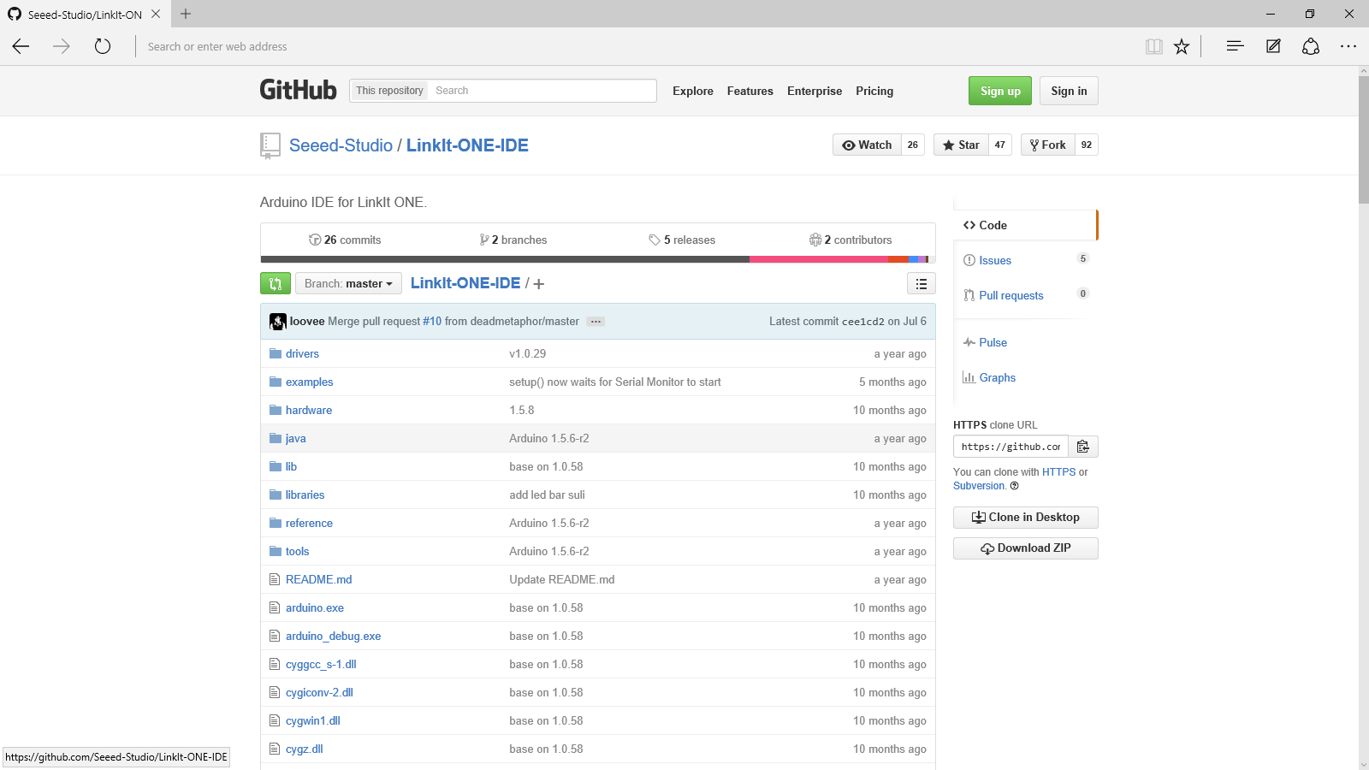Viewport: 1369px width, 770px height.
Task: Reload the page with refresh icon
Action: click(103, 46)
